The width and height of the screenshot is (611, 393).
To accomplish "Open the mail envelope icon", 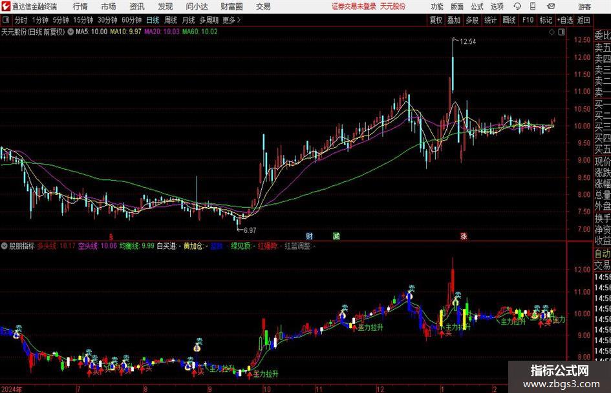I will 551,6.
